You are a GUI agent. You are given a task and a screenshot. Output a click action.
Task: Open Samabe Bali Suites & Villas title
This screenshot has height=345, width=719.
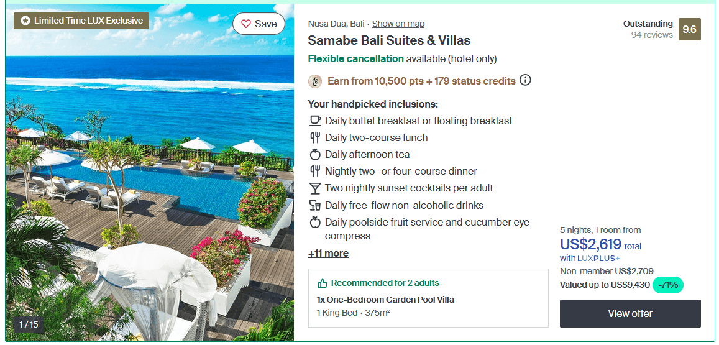click(x=389, y=40)
